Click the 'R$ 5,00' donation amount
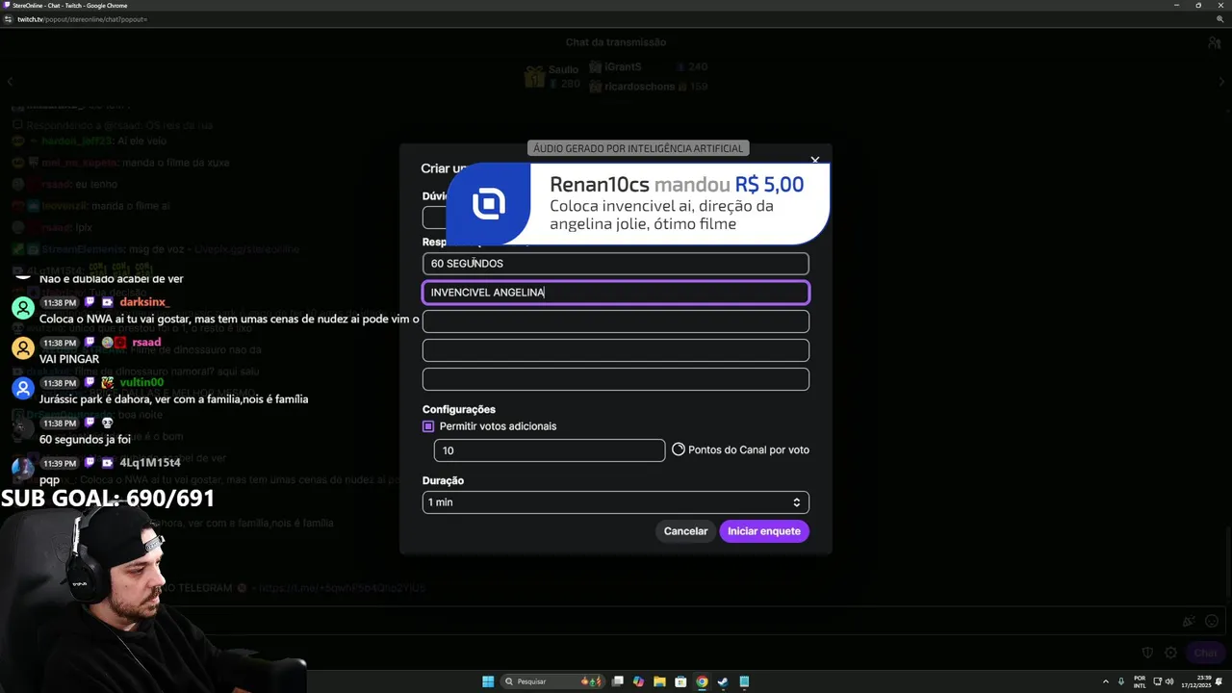The image size is (1232, 693). click(769, 185)
